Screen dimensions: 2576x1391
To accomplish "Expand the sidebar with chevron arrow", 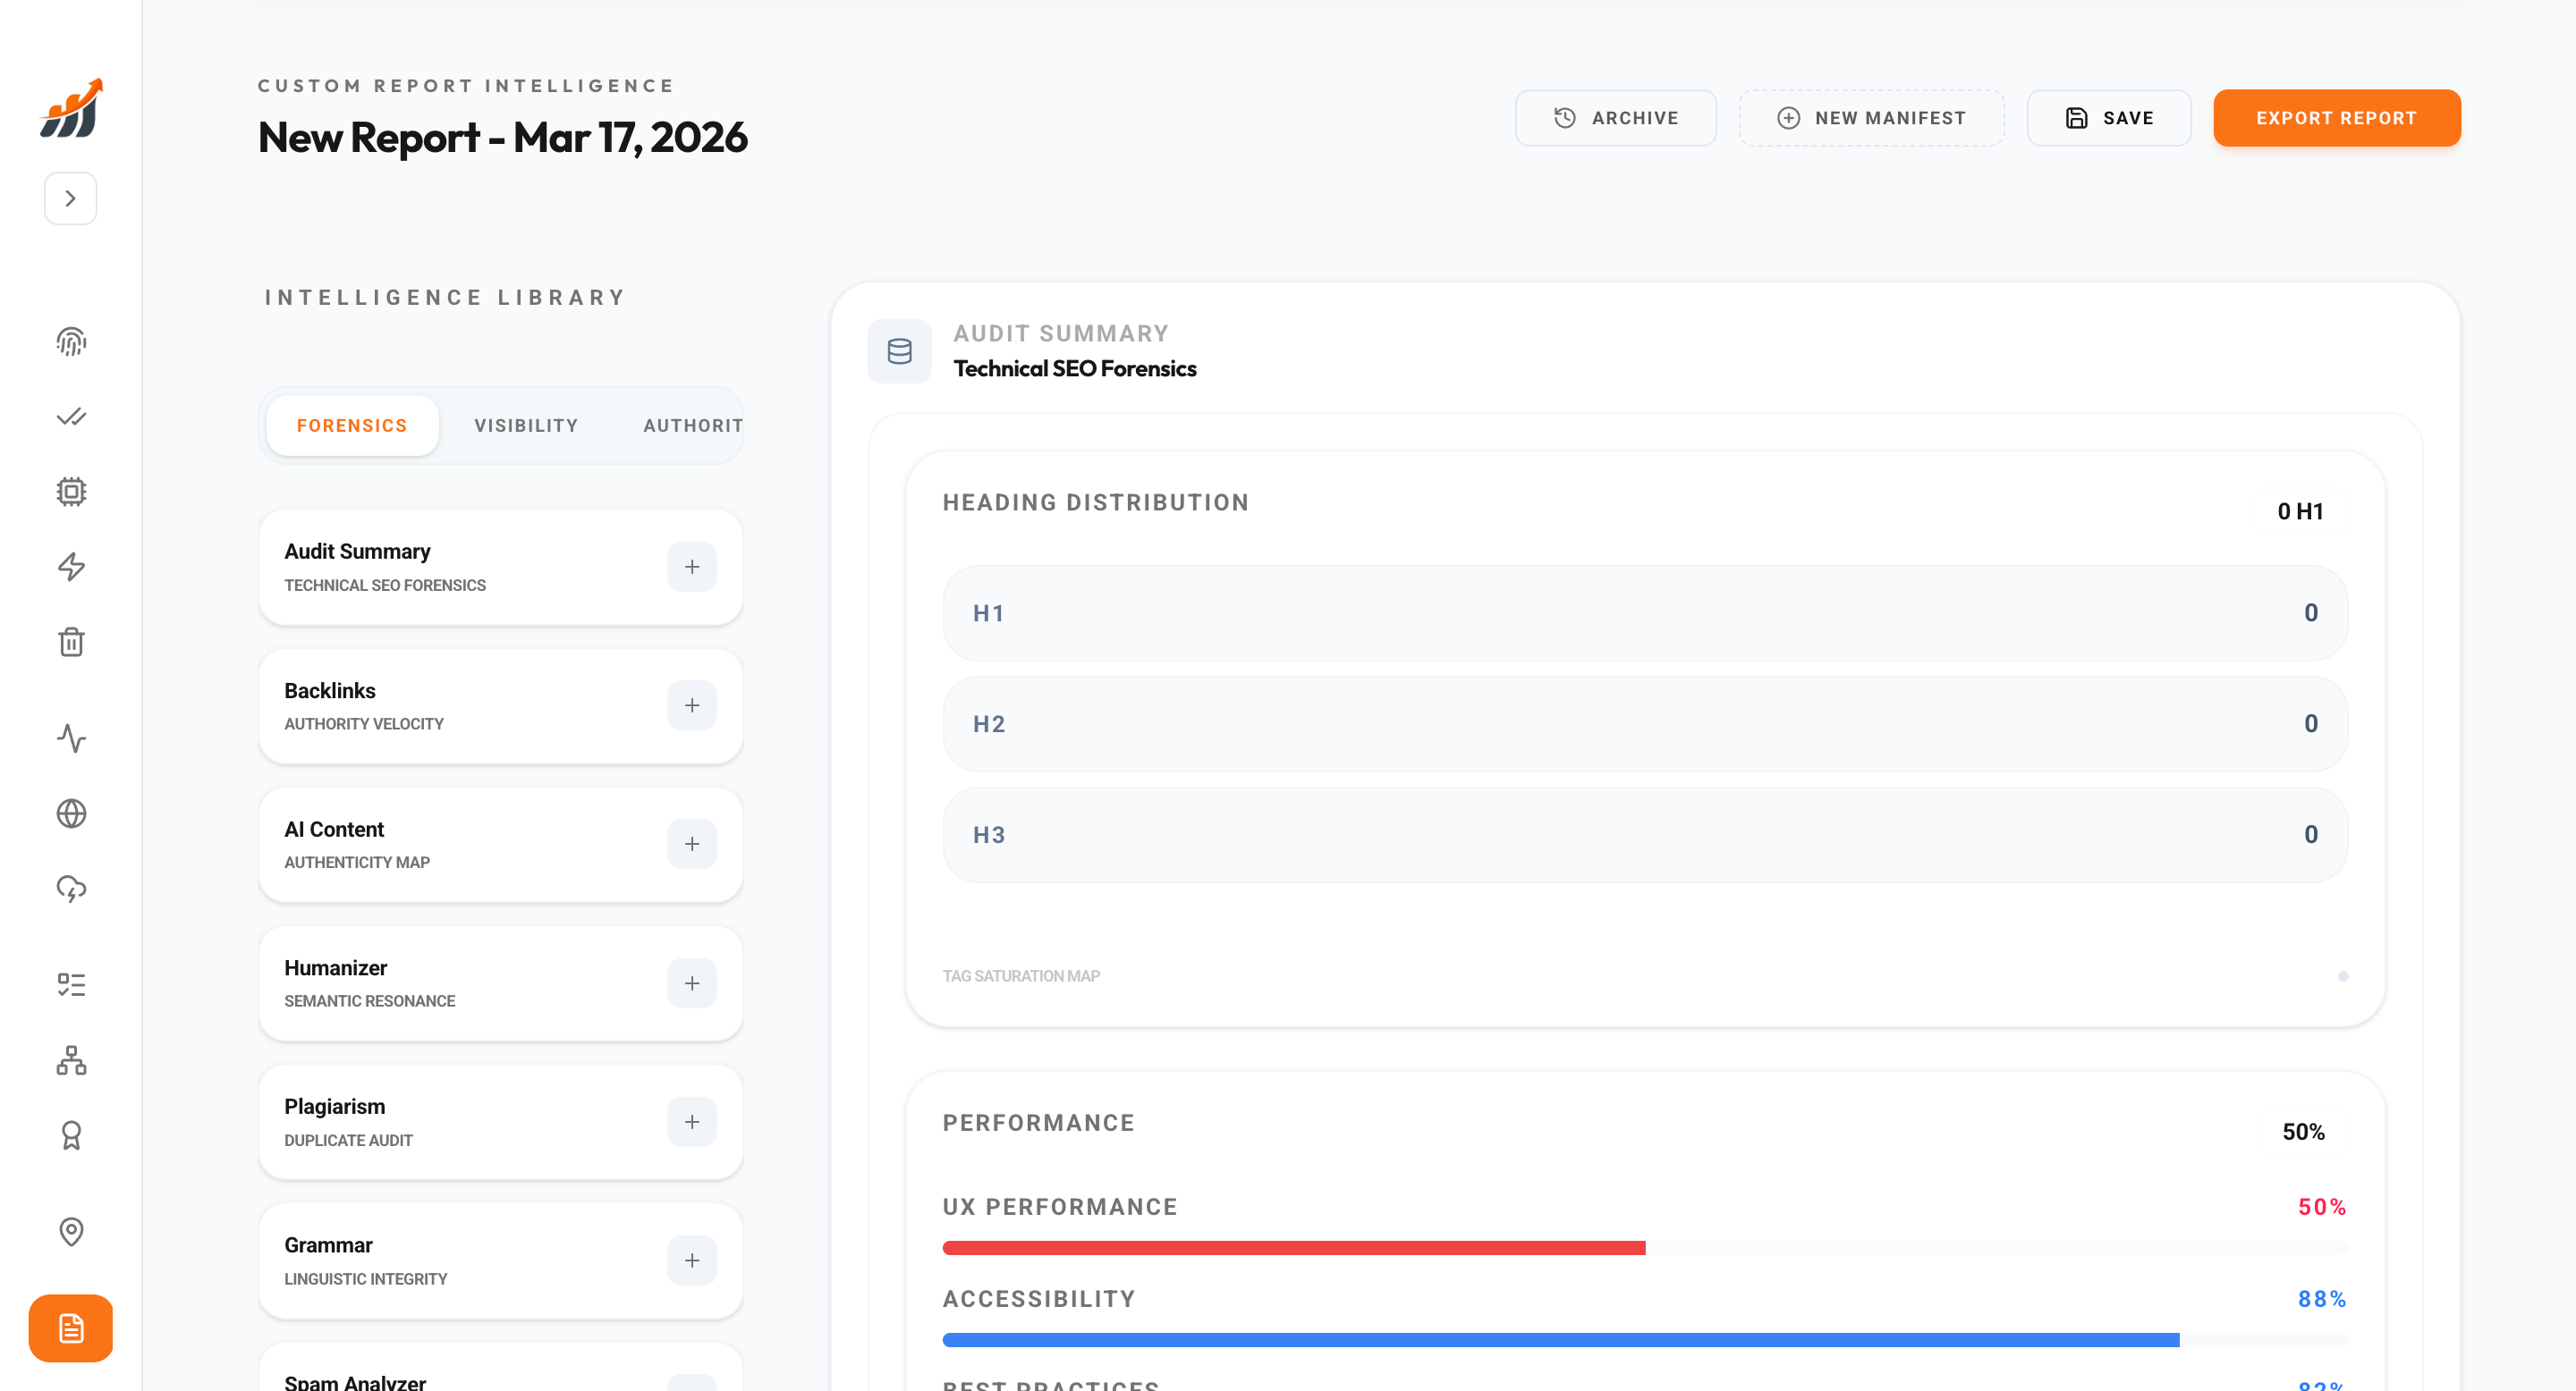I will 70,198.
